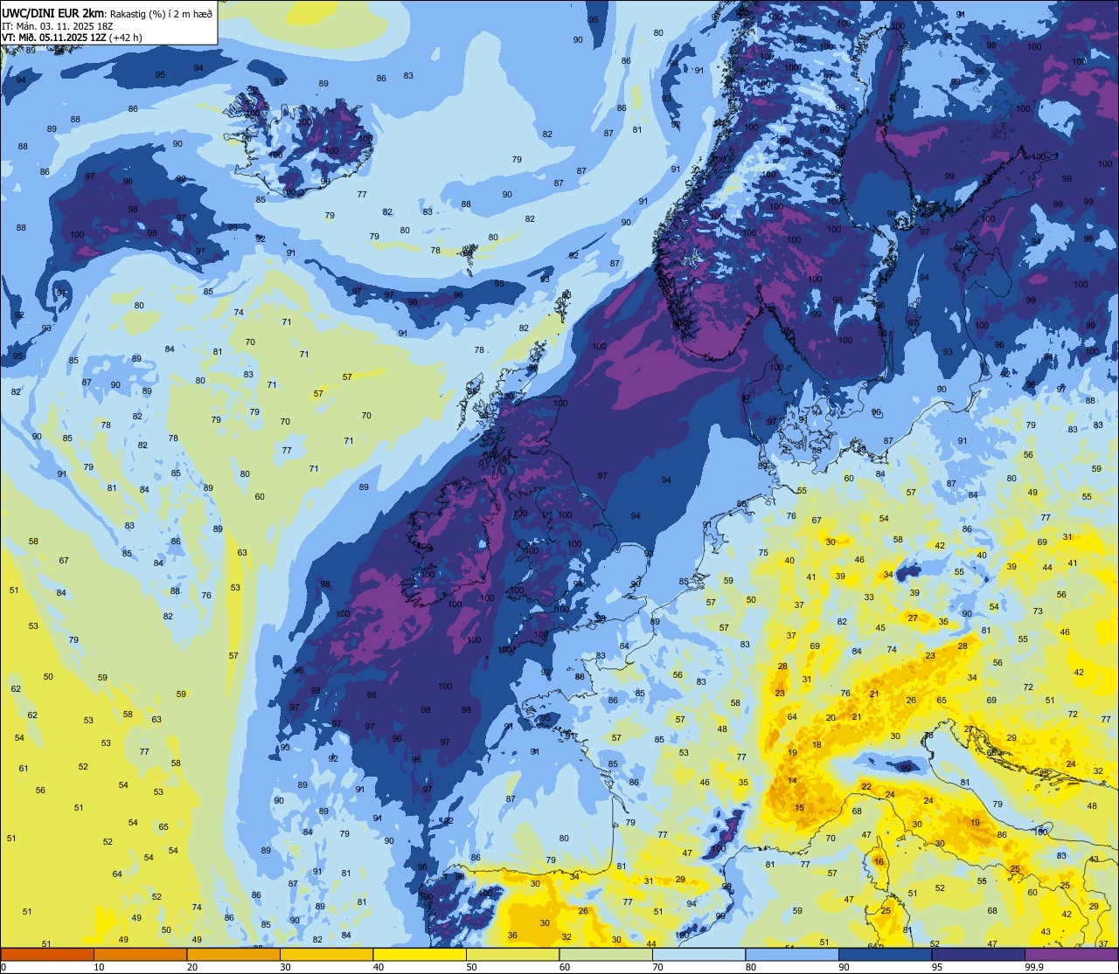
Task: Select the light blue 70–80 legend swatch
Action: [699, 954]
